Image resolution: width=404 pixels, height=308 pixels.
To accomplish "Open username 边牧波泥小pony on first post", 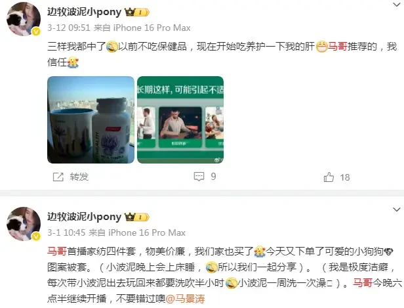I will point(84,12).
